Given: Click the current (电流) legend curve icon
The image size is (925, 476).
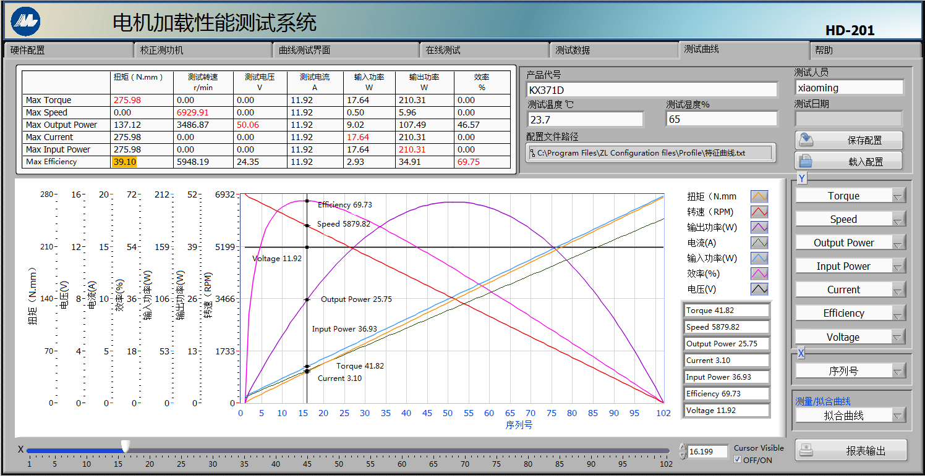Looking at the screenshot, I should [x=759, y=243].
